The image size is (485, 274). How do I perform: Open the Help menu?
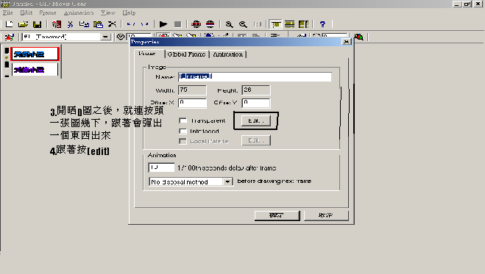[x=129, y=12]
